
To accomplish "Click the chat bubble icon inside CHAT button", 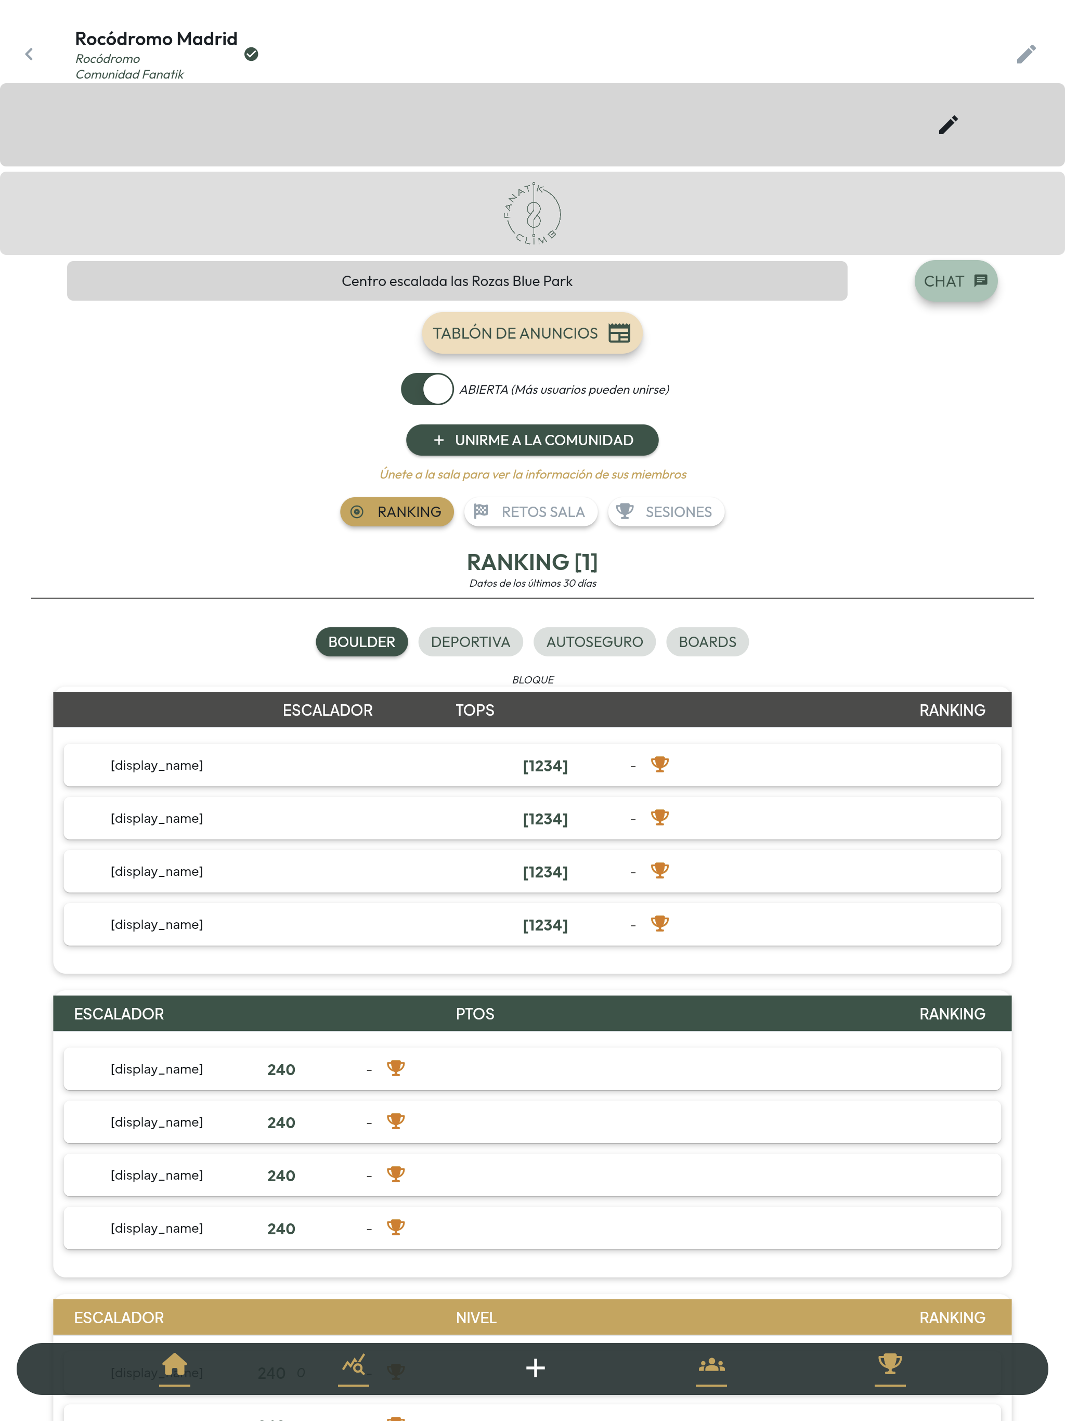I will pyautogui.click(x=980, y=280).
